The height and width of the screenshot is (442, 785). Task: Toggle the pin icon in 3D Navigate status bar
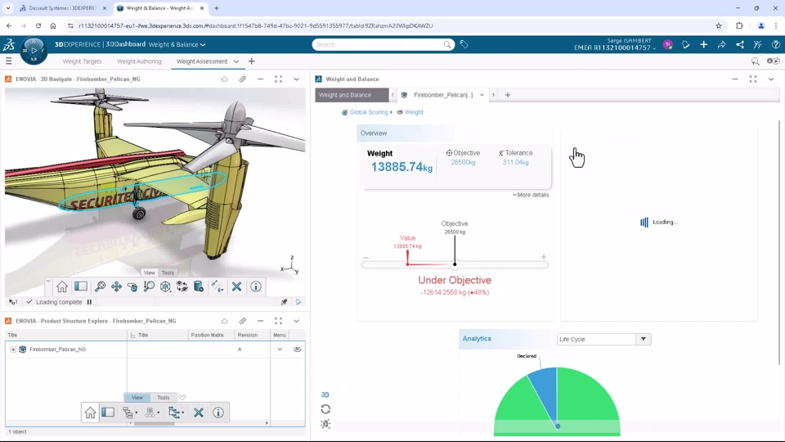click(x=284, y=302)
